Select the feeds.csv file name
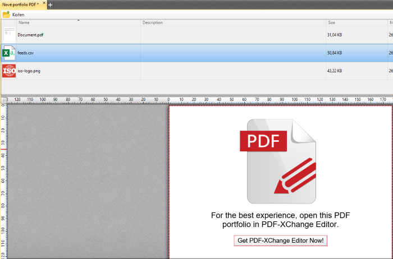The width and height of the screenshot is (393, 259). [x=26, y=53]
